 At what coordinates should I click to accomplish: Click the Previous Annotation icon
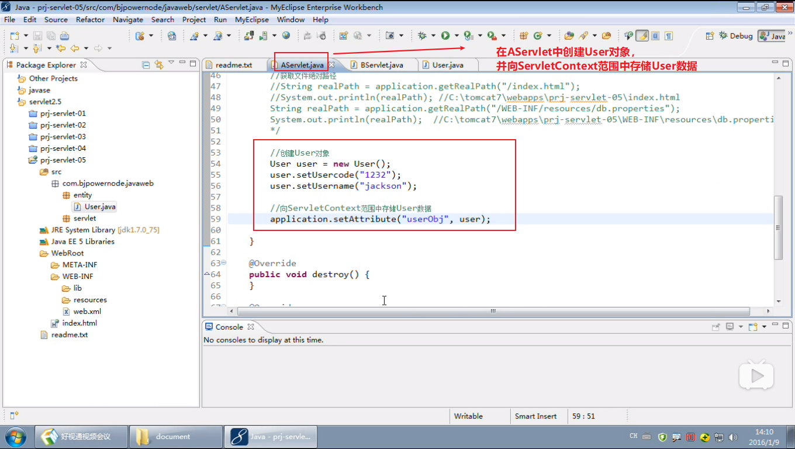click(x=37, y=49)
